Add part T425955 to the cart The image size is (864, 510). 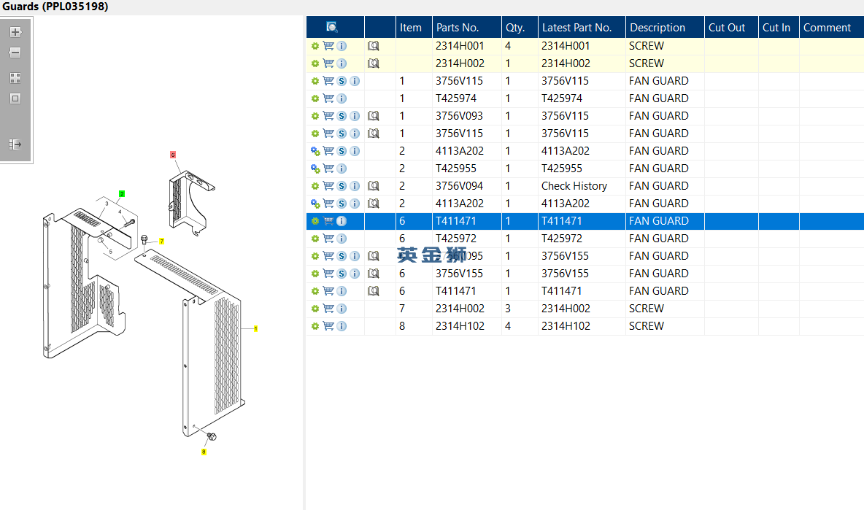(x=328, y=169)
